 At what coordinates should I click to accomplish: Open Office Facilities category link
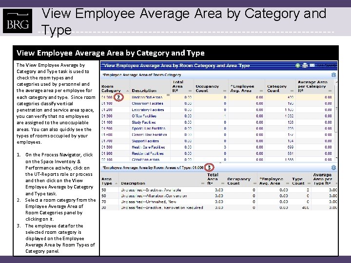[x=144, y=116]
